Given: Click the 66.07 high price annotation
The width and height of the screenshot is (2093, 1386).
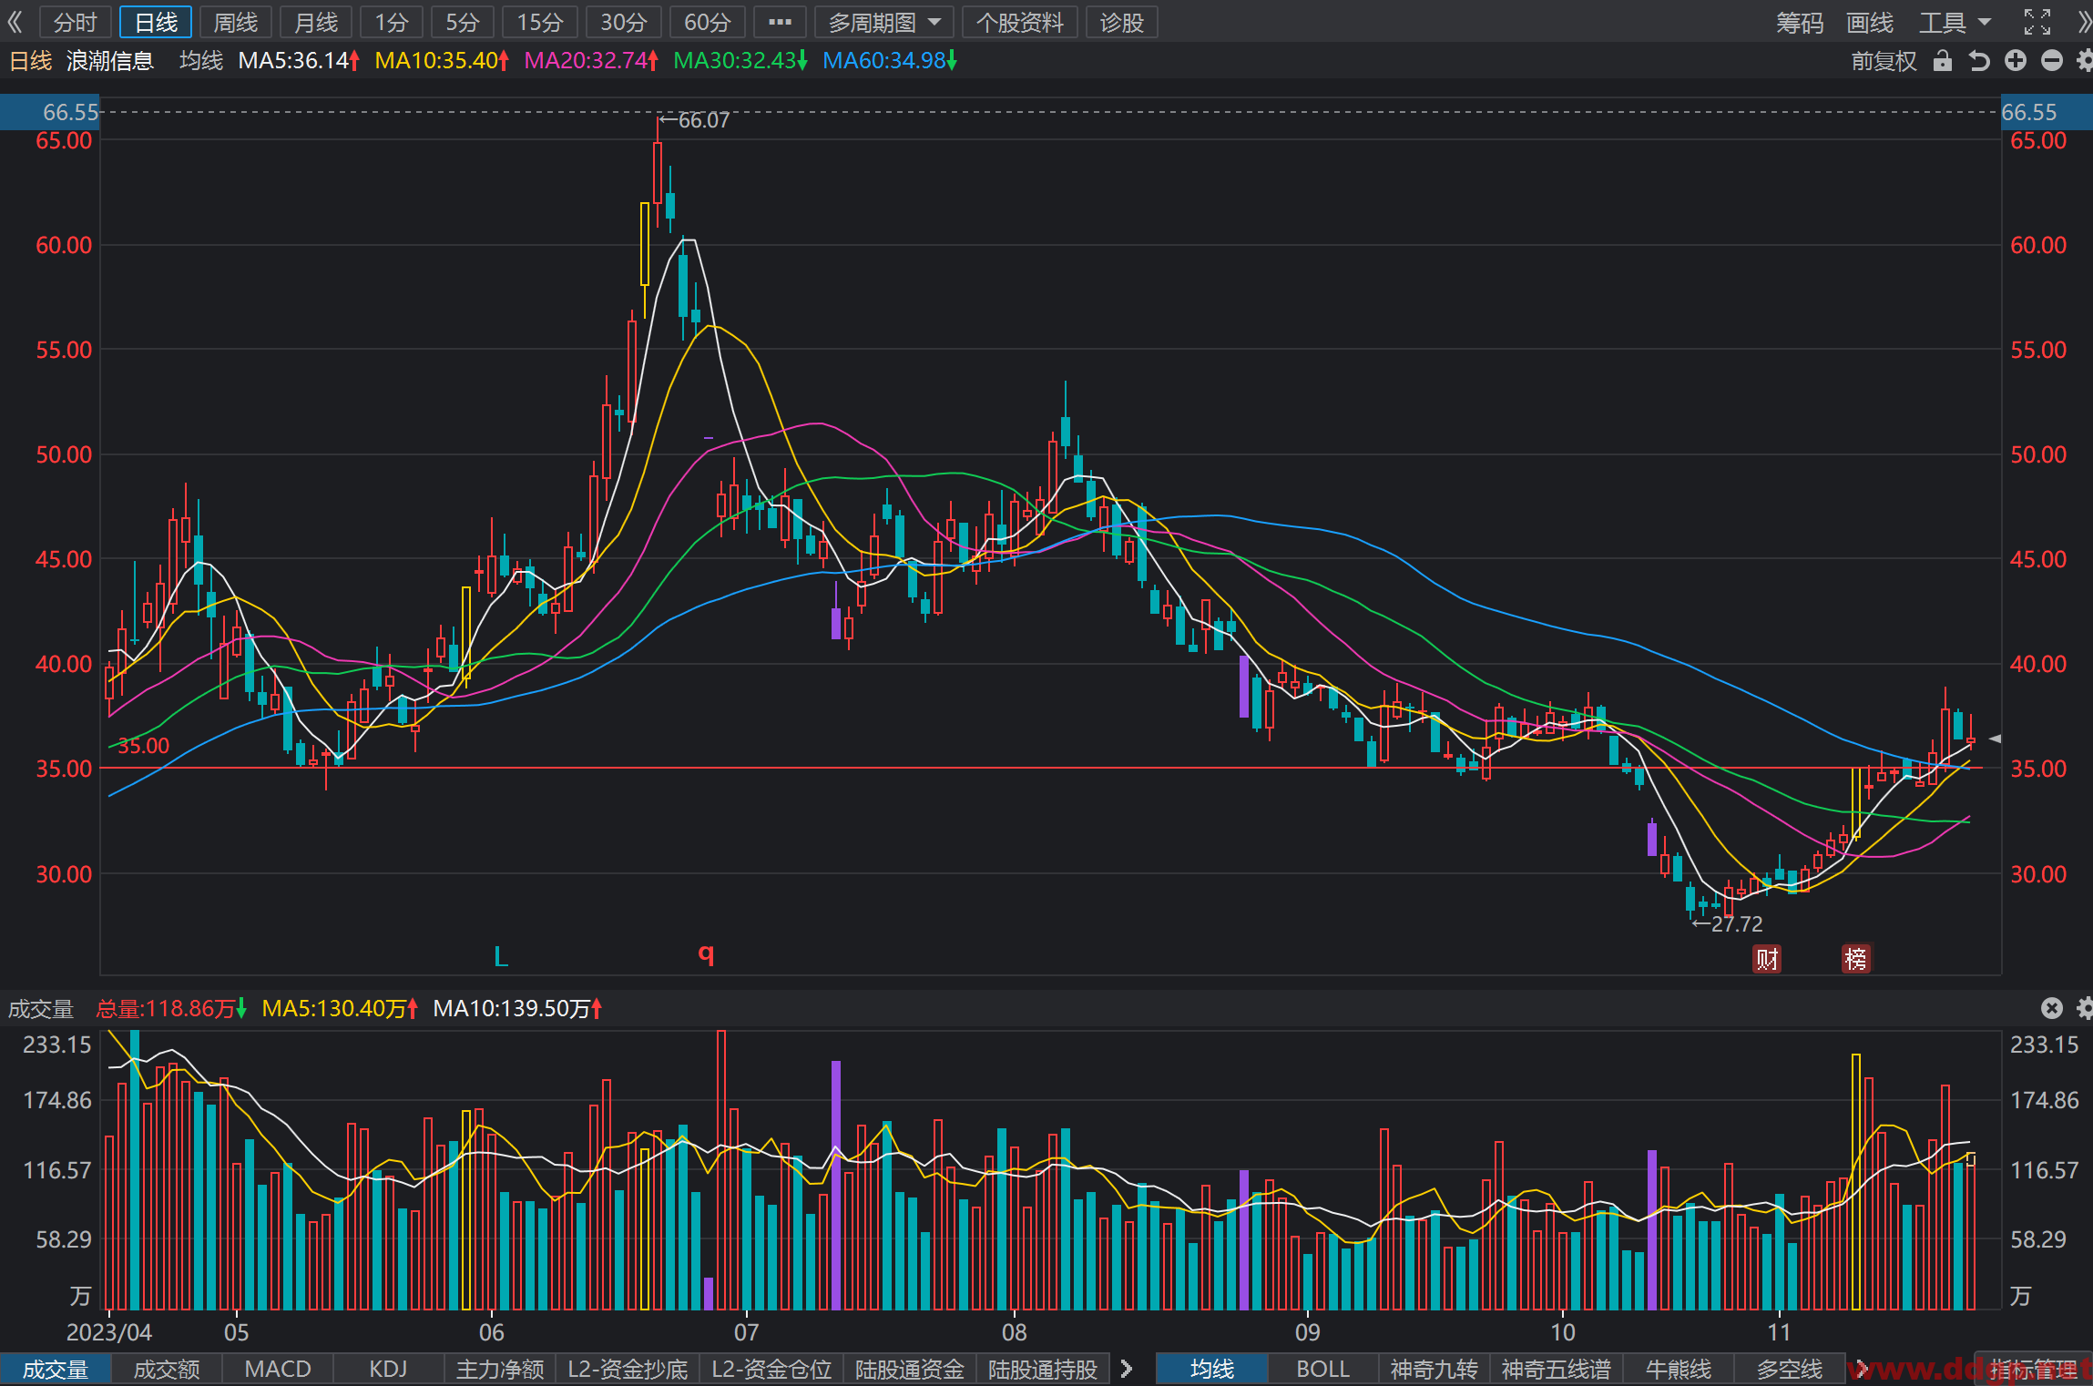Looking at the screenshot, I should pos(694,120).
